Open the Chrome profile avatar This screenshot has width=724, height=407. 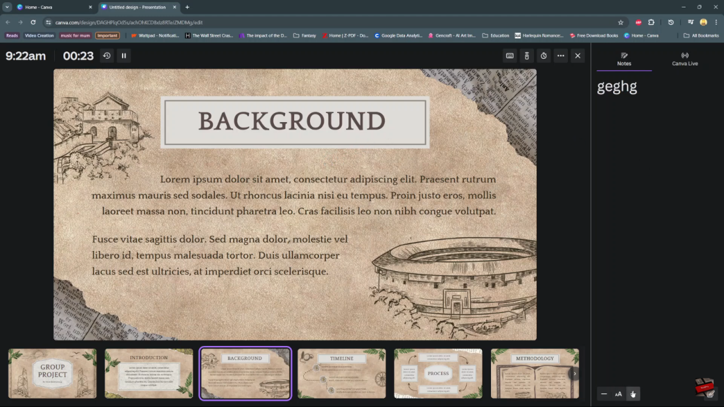click(704, 22)
